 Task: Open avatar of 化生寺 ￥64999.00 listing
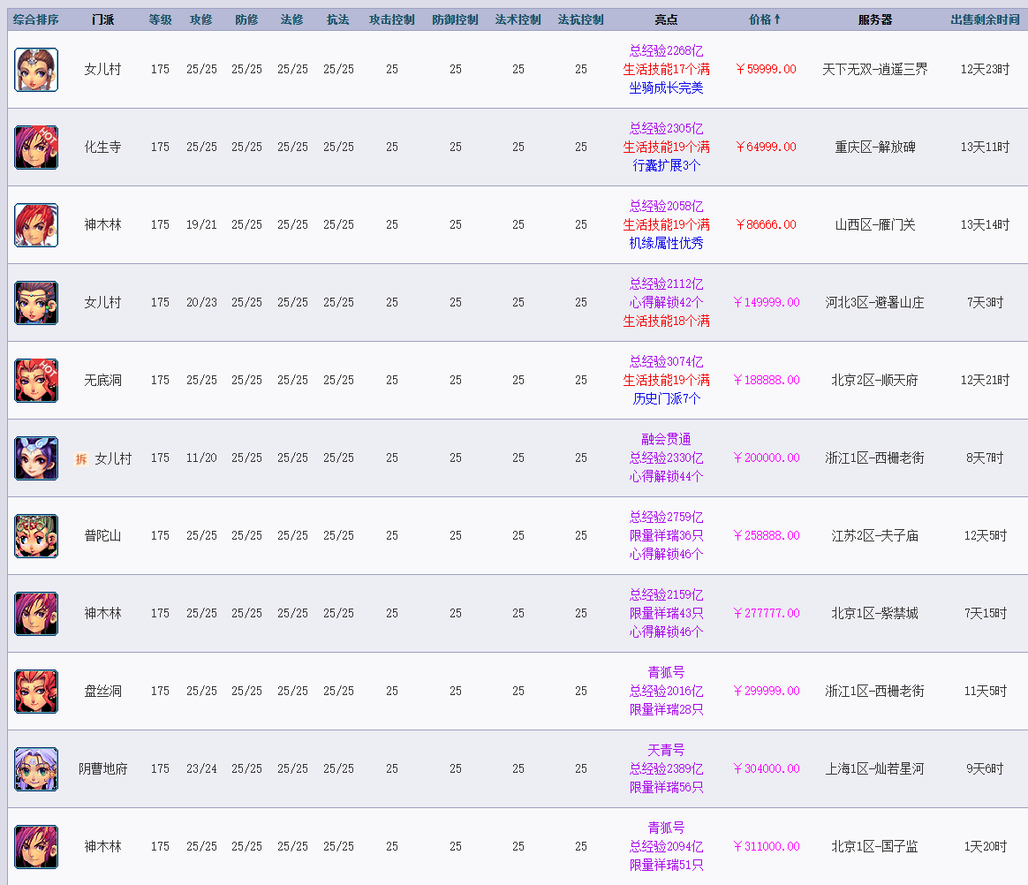pos(36,147)
